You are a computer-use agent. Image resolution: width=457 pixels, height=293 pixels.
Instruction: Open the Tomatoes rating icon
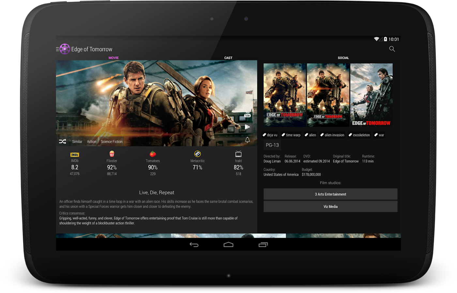(x=153, y=154)
